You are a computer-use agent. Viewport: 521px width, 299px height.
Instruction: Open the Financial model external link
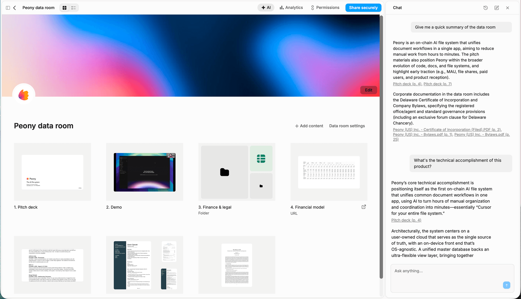(x=364, y=207)
